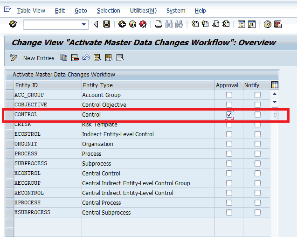Click the Print icon in toolbar
This screenshot has width=297, height=237.
159,24
